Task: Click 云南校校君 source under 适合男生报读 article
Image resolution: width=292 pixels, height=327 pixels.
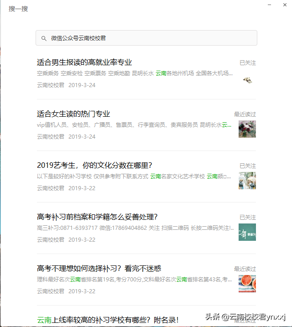Action: 51,85
